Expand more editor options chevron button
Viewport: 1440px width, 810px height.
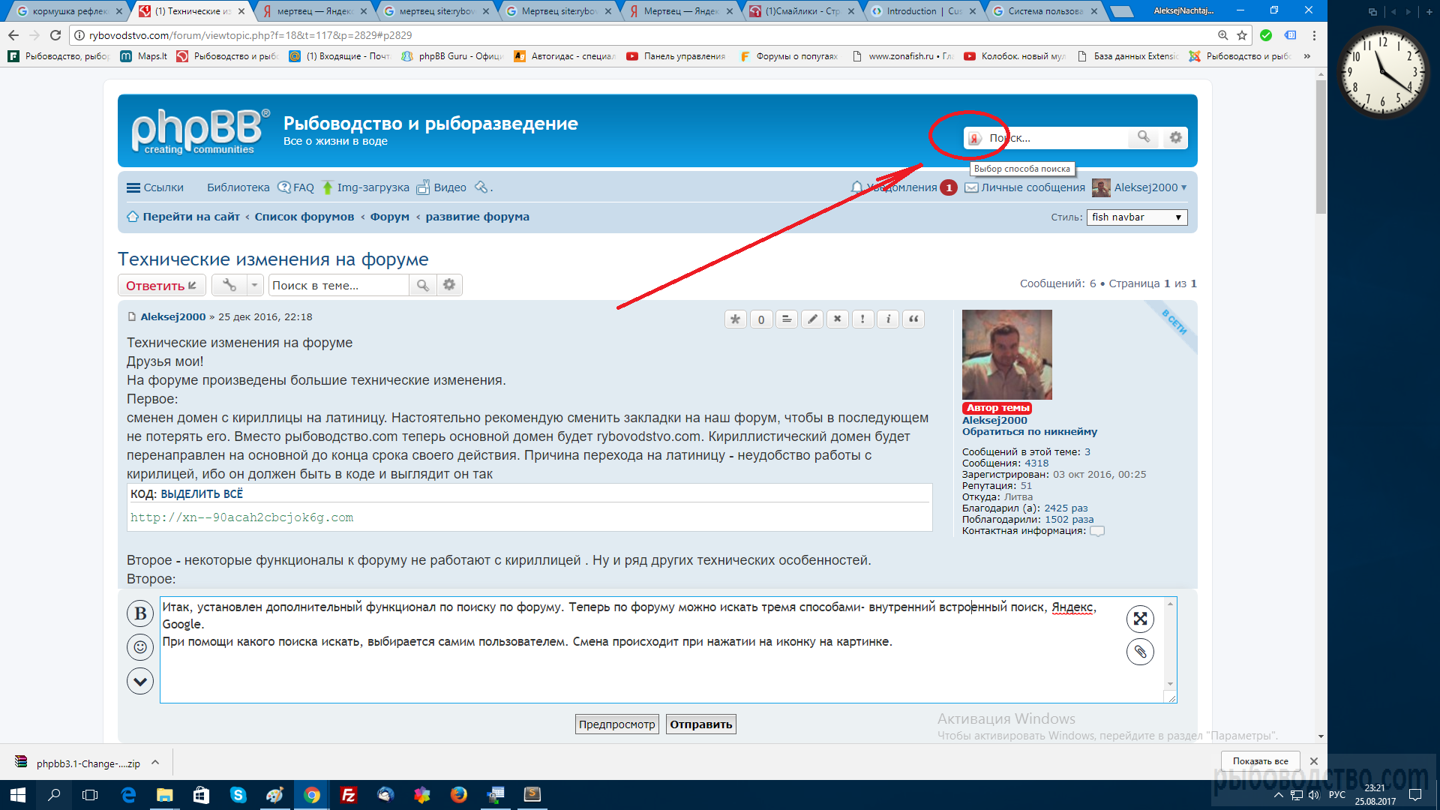140,681
